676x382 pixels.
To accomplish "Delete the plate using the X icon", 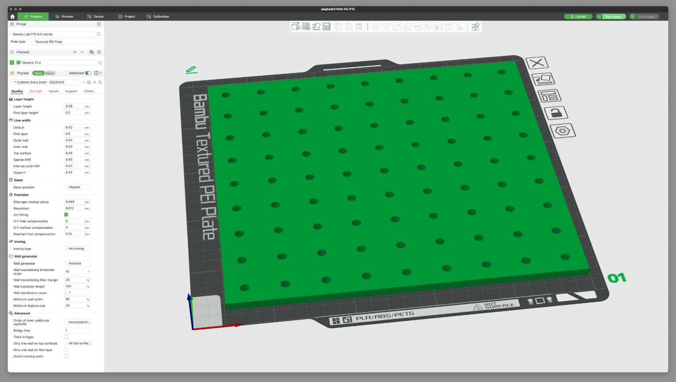I will click(537, 62).
